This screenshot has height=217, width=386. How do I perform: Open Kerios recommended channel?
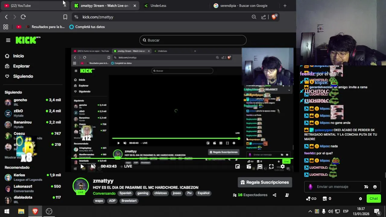[33, 177]
